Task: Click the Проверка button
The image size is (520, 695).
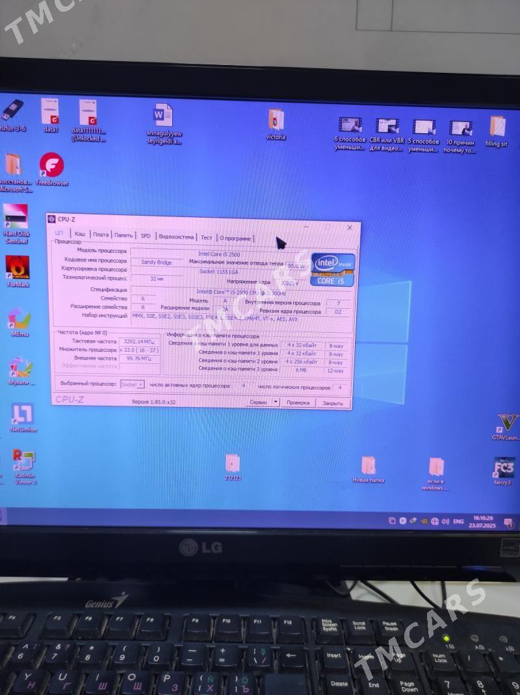Action: 298,402
